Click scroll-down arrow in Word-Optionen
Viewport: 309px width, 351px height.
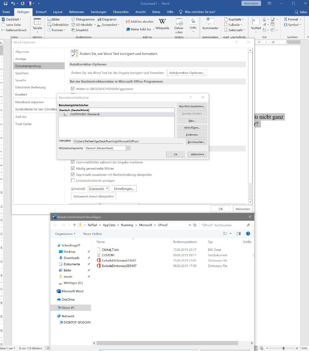click(250, 202)
